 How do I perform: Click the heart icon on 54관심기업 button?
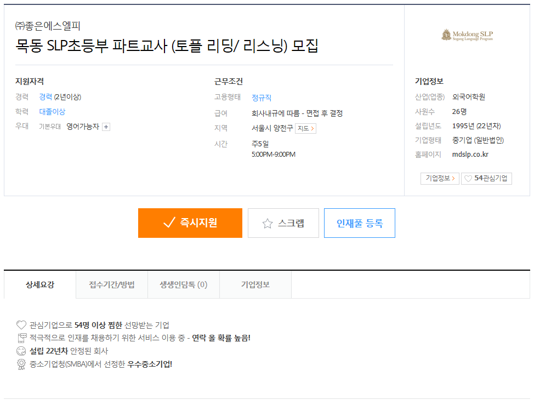click(468, 179)
